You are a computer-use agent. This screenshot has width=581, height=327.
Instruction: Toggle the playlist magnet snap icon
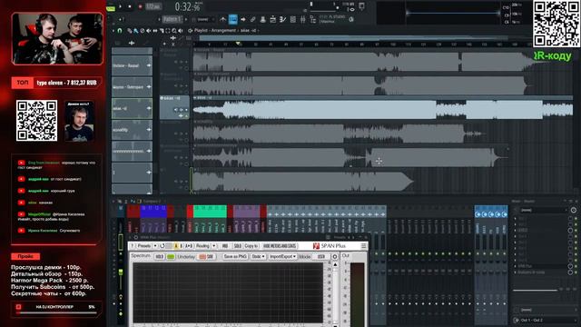(120, 31)
